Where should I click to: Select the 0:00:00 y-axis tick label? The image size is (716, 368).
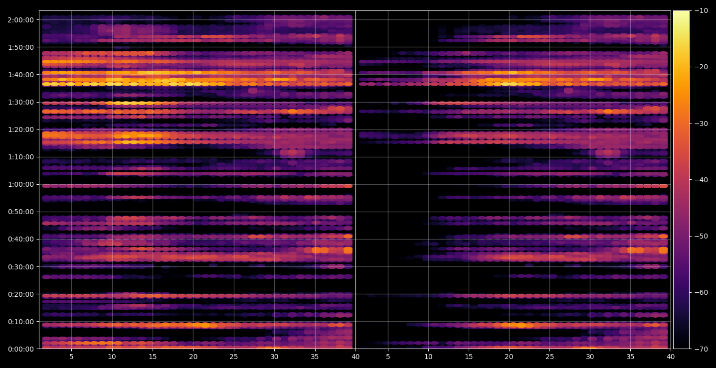click(x=20, y=349)
